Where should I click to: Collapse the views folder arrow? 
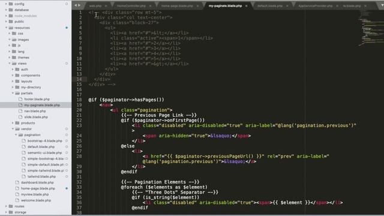click(10, 64)
